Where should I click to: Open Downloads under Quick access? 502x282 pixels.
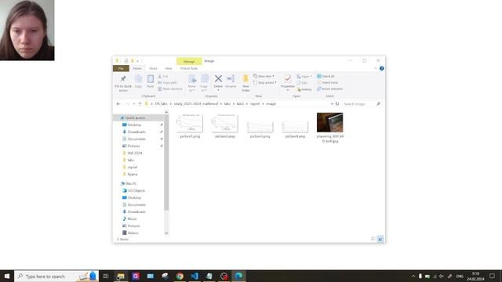pyautogui.click(x=136, y=132)
